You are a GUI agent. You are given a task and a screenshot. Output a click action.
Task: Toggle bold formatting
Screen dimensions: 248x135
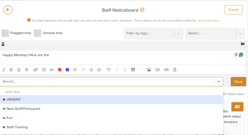(11, 70)
